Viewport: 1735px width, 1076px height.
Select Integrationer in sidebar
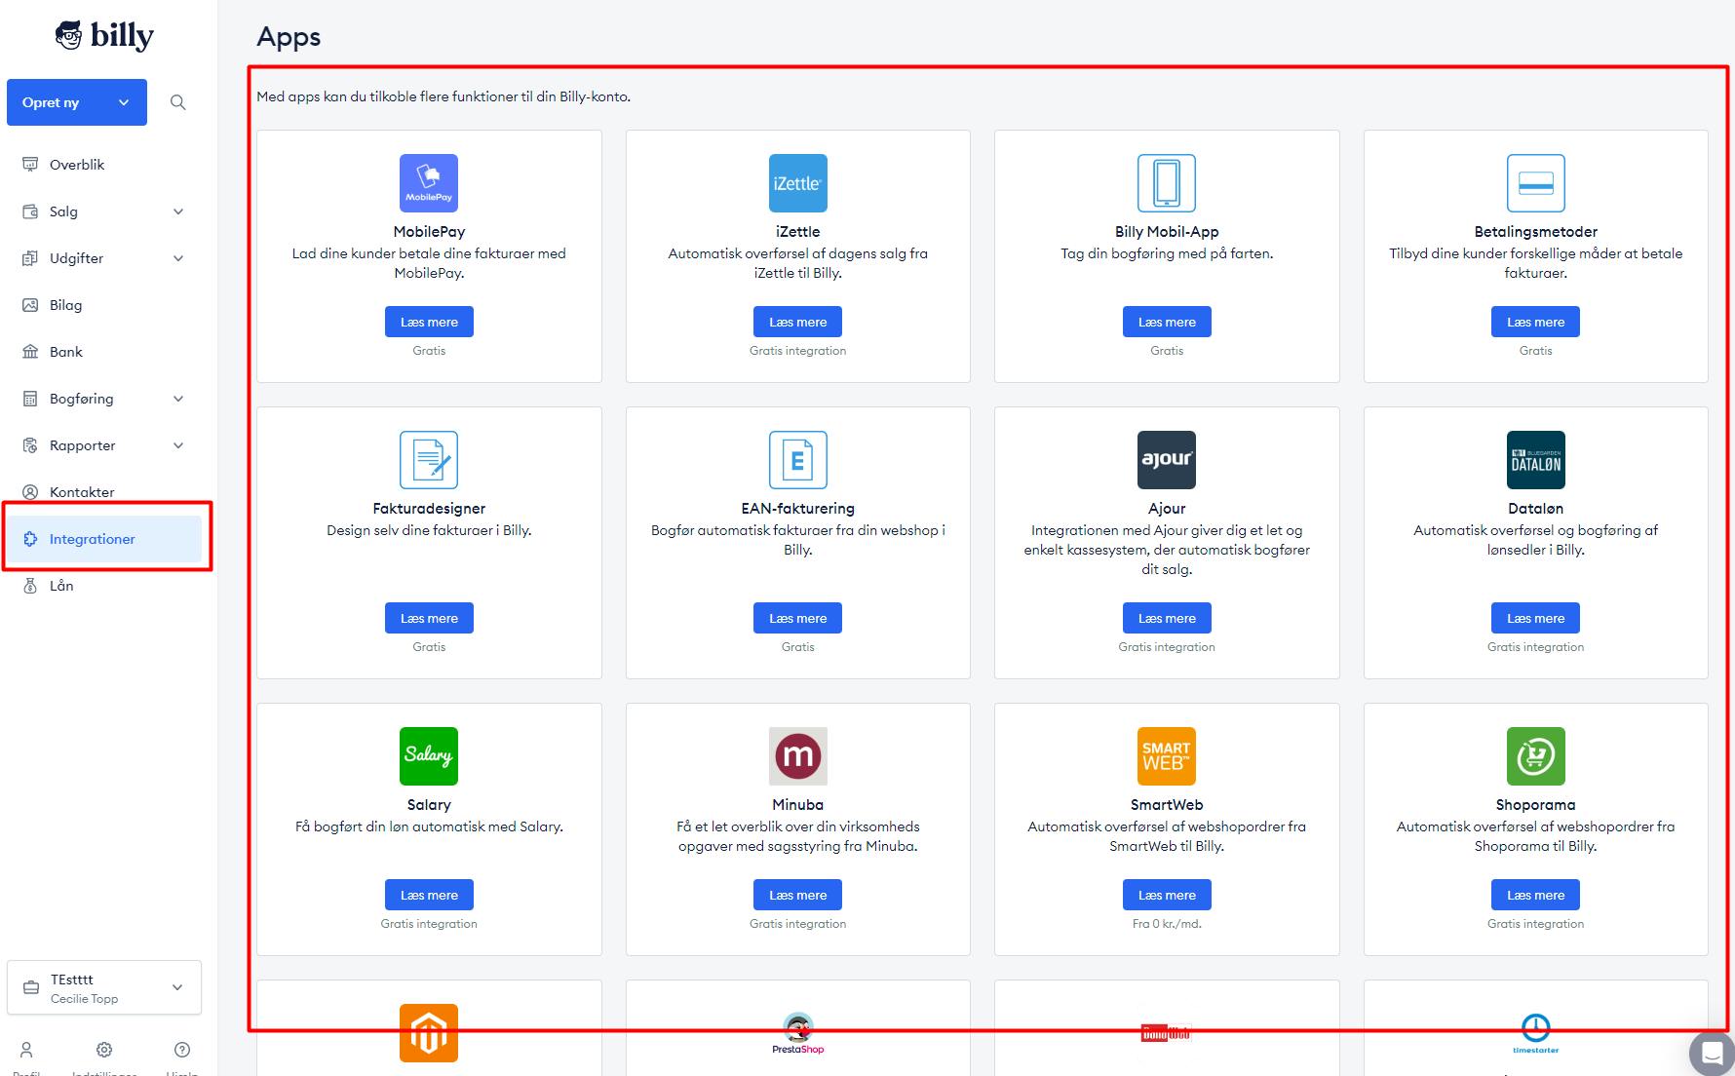click(104, 539)
